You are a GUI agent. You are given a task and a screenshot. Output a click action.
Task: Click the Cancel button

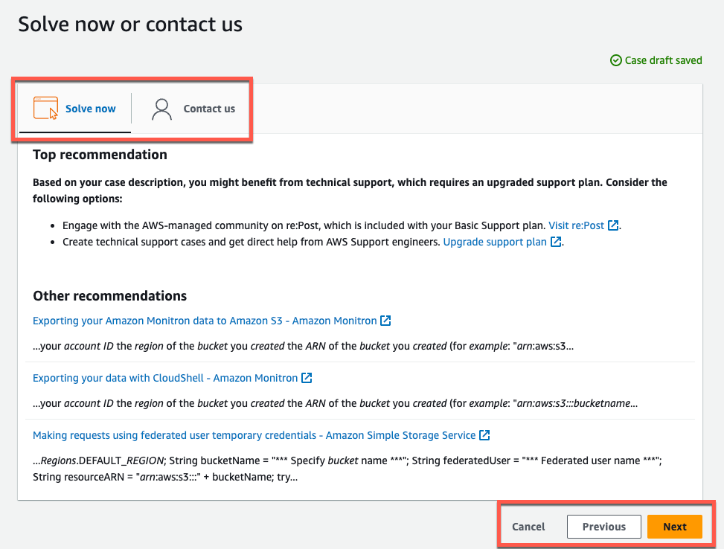point(528,526)
